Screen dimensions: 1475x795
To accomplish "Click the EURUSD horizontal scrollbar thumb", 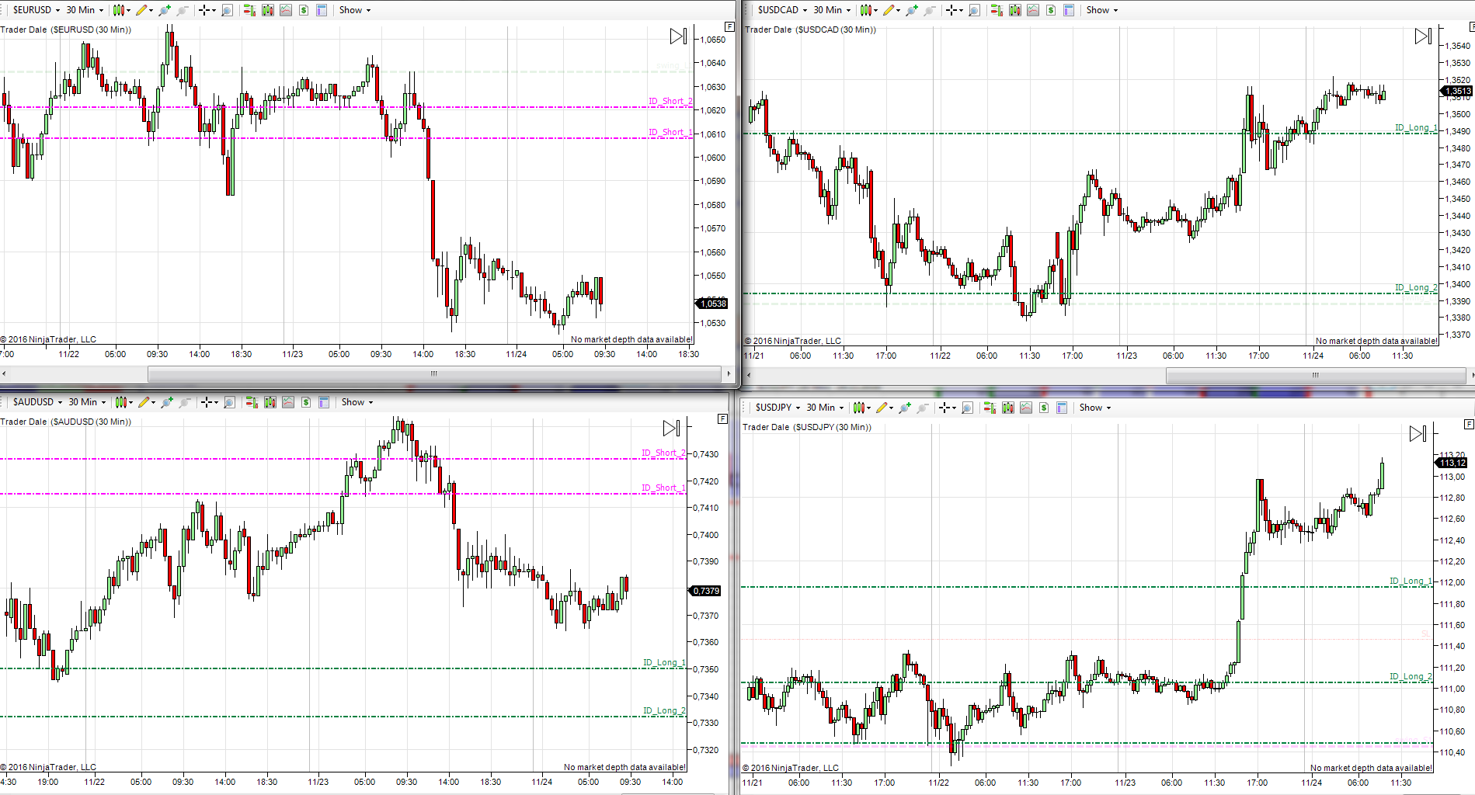I will (x=434, y=374).
